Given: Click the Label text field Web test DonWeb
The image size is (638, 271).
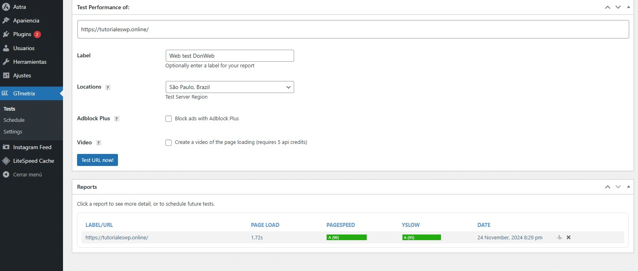Looking at the screenshot, I should pyautogui.click(x=230, y=56).
